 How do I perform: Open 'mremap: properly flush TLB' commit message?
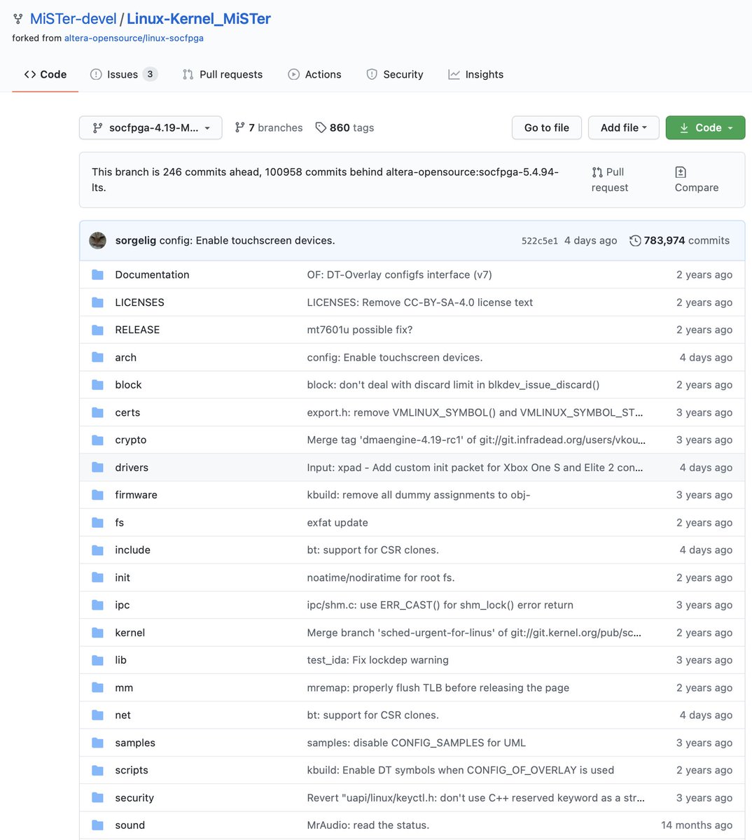[x=438, y=687]
